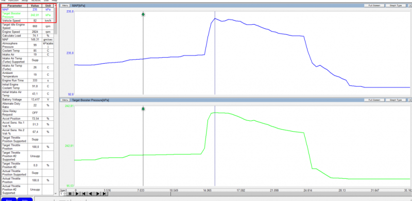This screenshot has height=201, width=412.
Task: Close the MAP graph panel
Action: [410, 5]
